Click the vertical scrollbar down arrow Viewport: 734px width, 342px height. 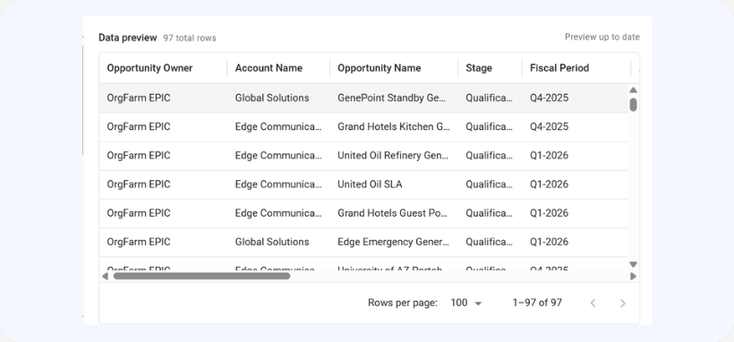634,265
